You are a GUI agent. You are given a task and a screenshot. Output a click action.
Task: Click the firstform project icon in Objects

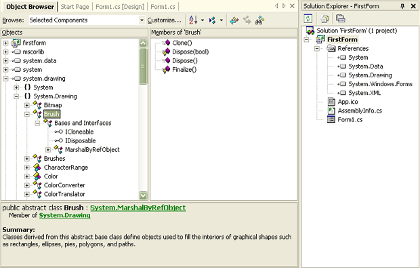tap(16, 43)
